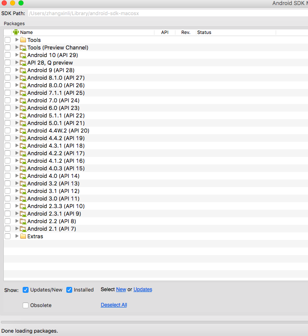The width and height of the screenshot is (308, 336).
Task: Click the Android 4.0 (API 14) folder icon
Action: (23, 176)
